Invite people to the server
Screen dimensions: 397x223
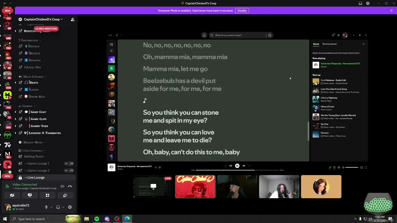click(x=73, y=19)
